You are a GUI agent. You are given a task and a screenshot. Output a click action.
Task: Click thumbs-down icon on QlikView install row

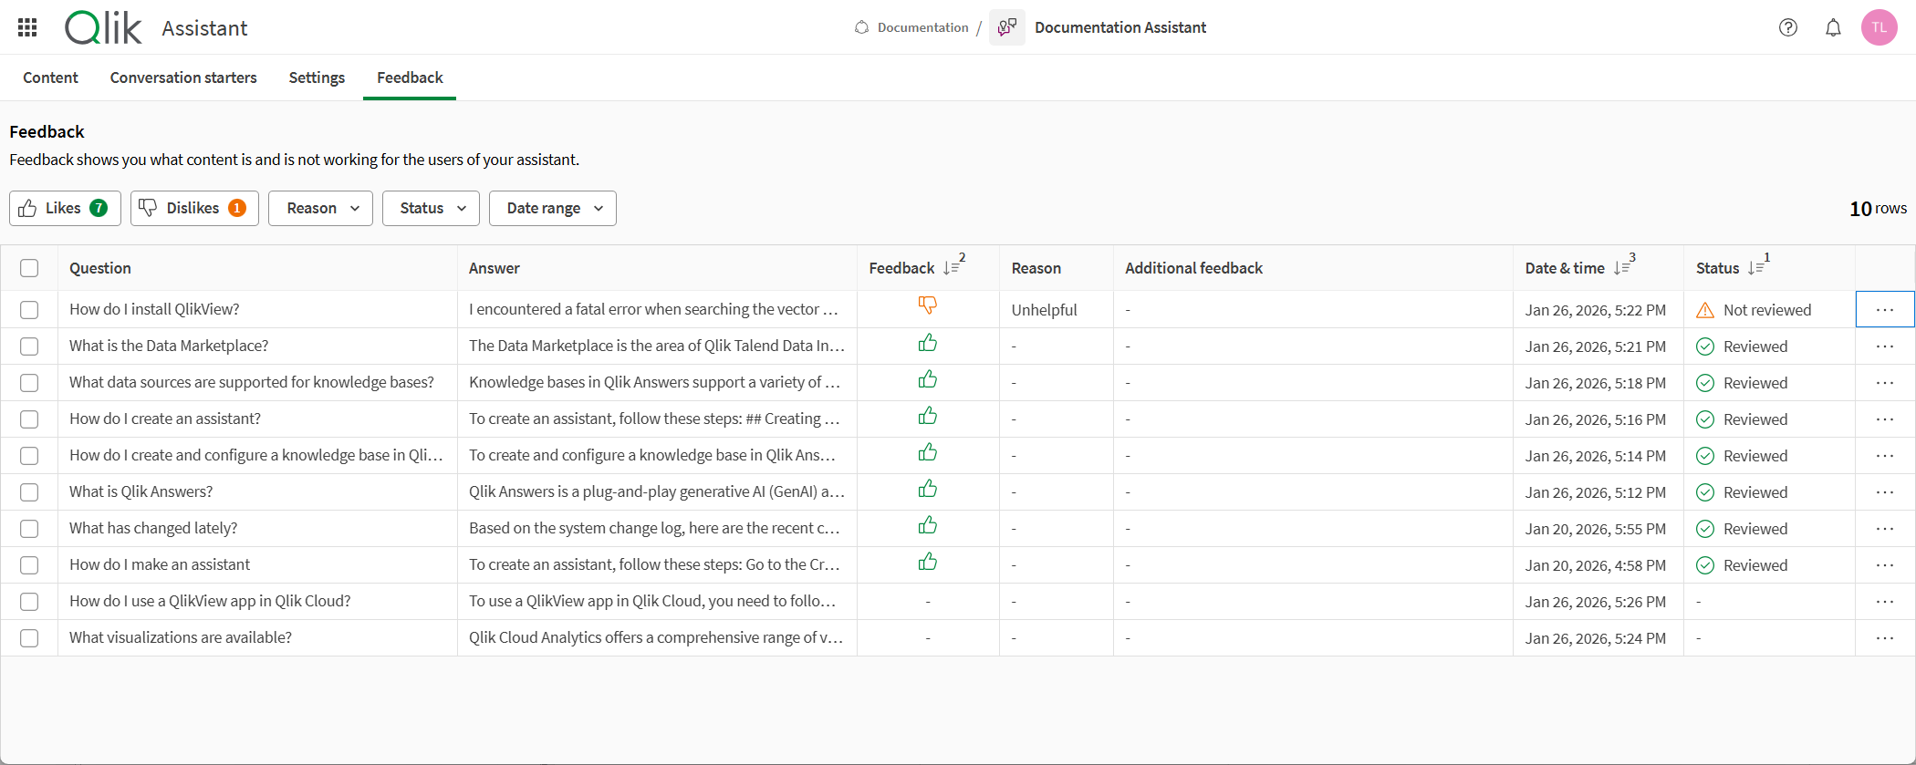pos(928,305)
